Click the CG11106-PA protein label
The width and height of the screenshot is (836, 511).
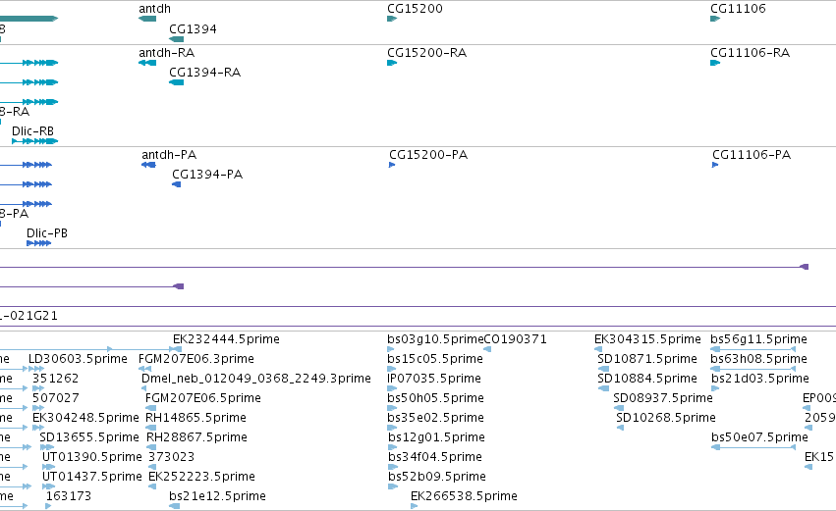(x=752, y=155)
